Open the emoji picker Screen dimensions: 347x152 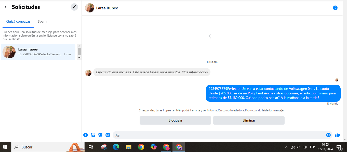click(x=328, y=135)
